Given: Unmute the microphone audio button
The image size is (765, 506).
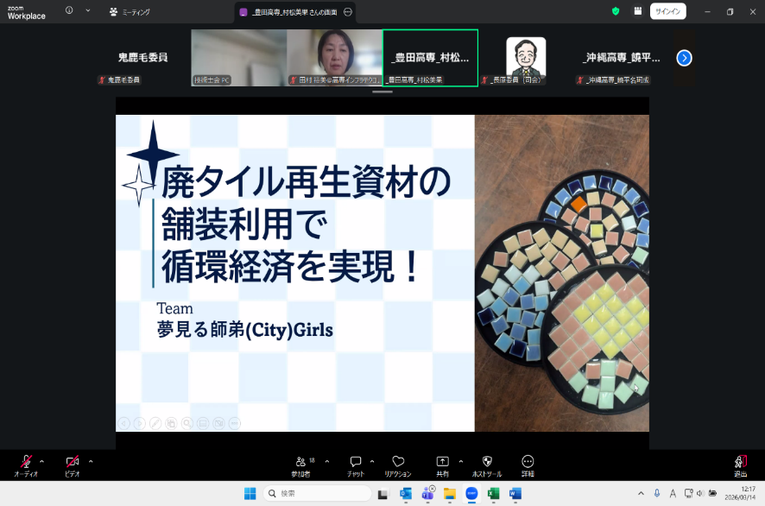Looking at the screenshot, I should tap(26, 463).
